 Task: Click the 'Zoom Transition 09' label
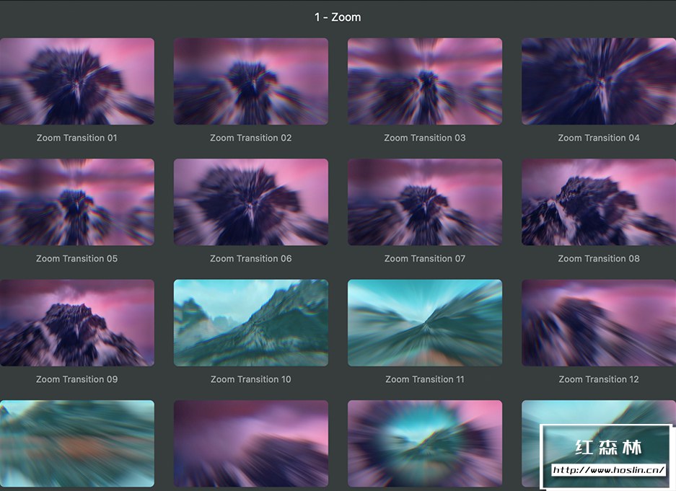[x=76, y=379]
